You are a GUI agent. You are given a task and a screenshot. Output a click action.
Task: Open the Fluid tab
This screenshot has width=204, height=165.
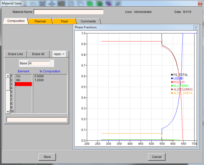[x=64, y=21]
